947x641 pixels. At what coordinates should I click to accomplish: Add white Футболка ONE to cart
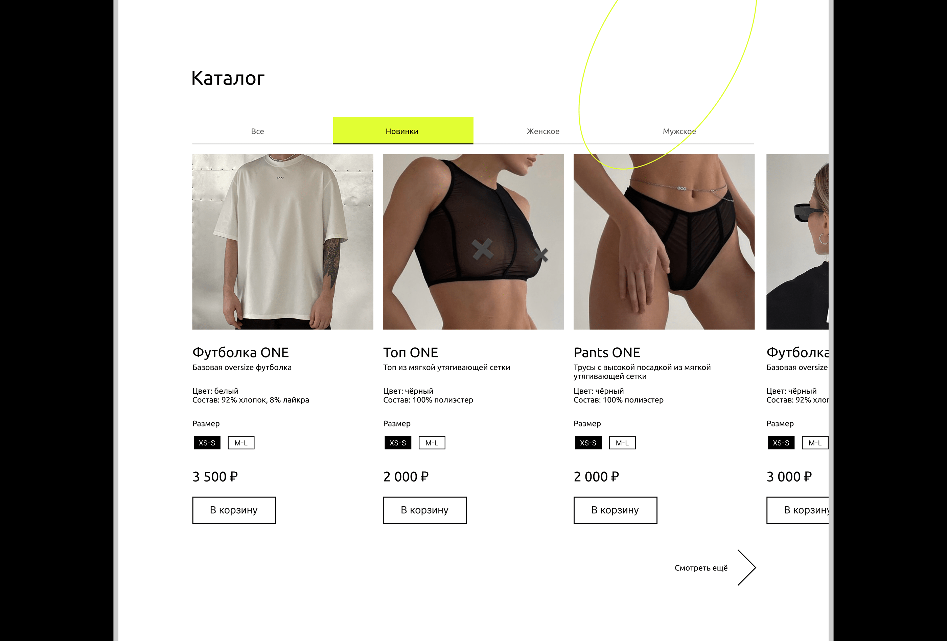point(234,510)
